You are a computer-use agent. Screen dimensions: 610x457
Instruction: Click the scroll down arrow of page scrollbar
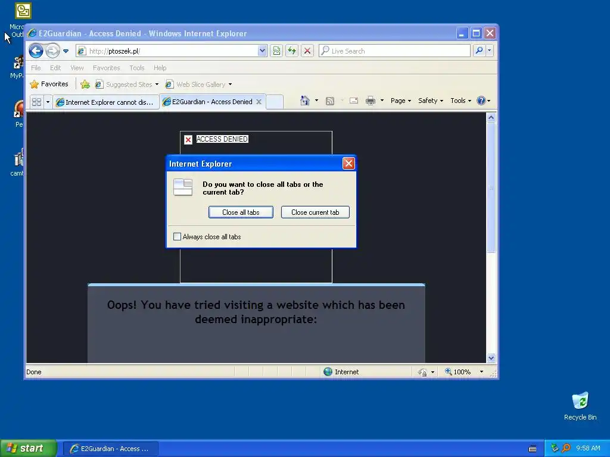(491, 358)
